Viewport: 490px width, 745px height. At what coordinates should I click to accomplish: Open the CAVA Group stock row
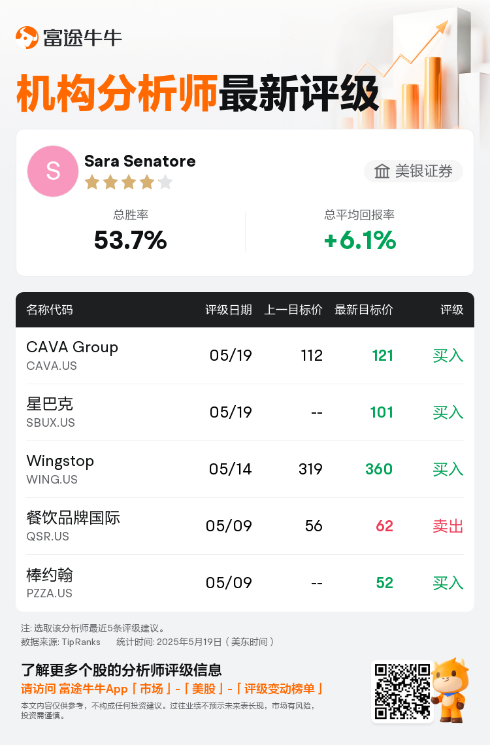coord(245,356)
